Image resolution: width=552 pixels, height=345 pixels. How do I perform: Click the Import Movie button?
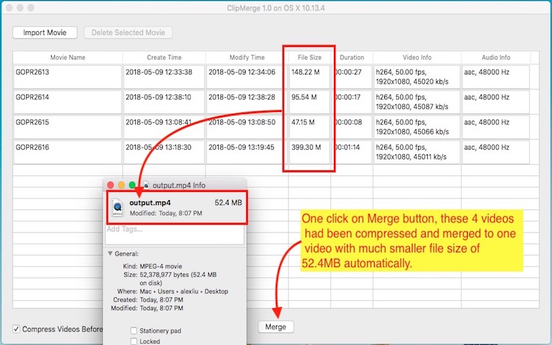(45, 32)
